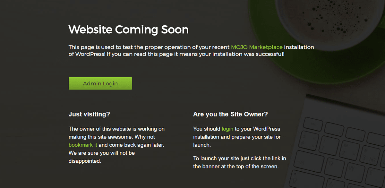Open the 'login' link under Site Owner
This screenshot has width=385, height=188.
pos(227,129)
